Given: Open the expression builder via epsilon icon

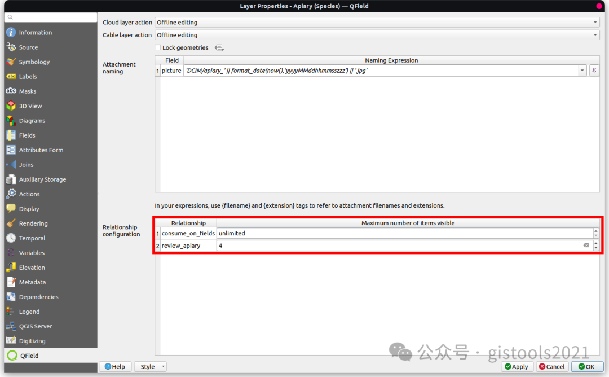Looking at the screenshot, I should point(595,70).
